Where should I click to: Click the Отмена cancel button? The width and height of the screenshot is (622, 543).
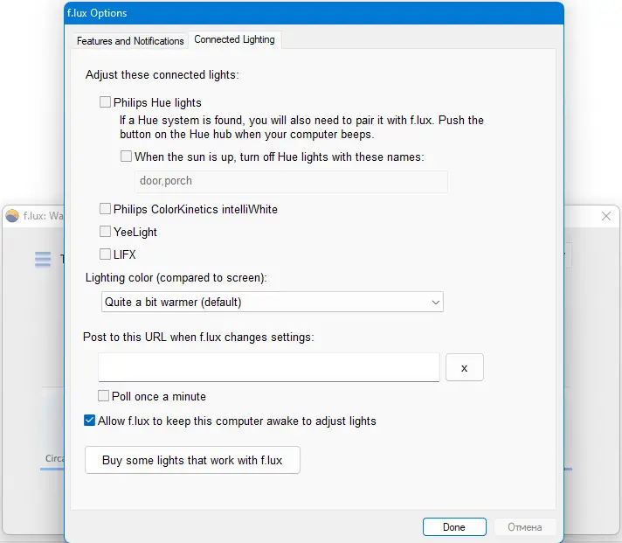pos(524,527)
